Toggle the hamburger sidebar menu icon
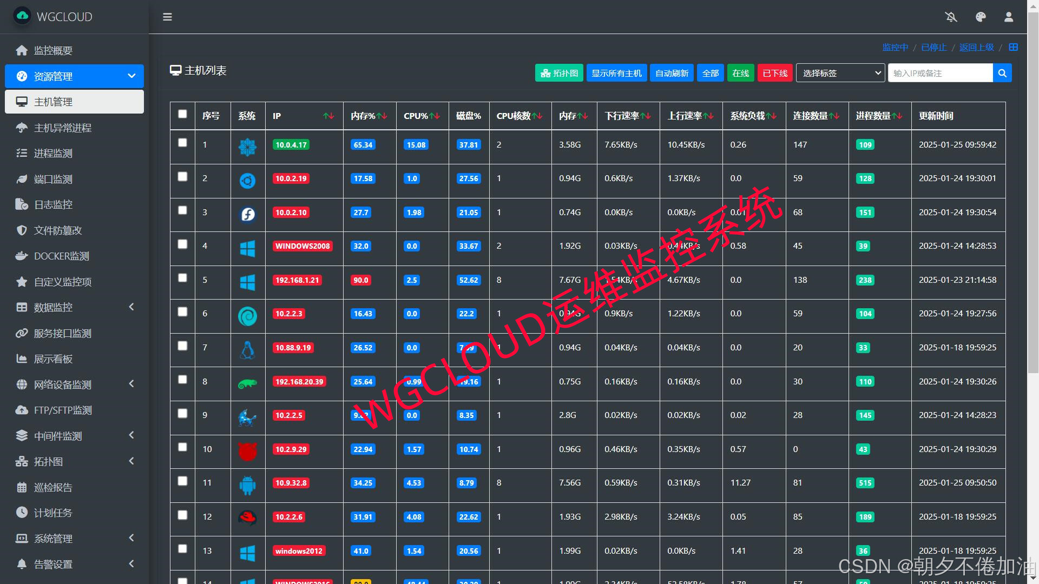This screenshot has width=1039, height=584. tap(167, 17)
